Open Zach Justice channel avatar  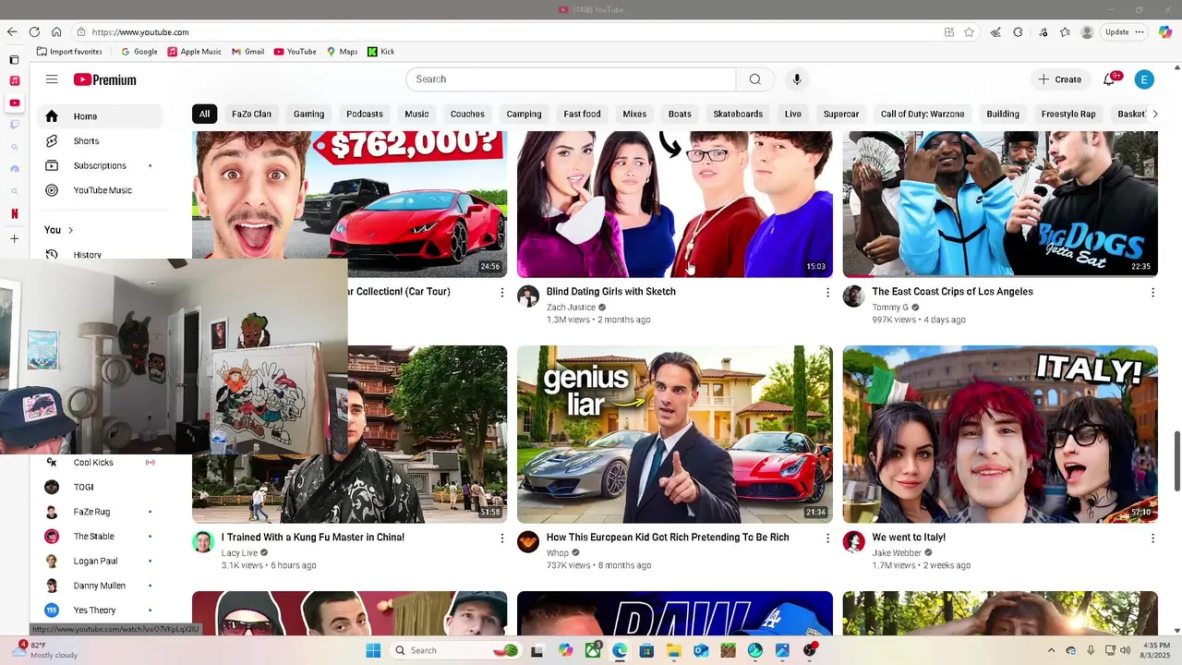click(x=528, y=296)
